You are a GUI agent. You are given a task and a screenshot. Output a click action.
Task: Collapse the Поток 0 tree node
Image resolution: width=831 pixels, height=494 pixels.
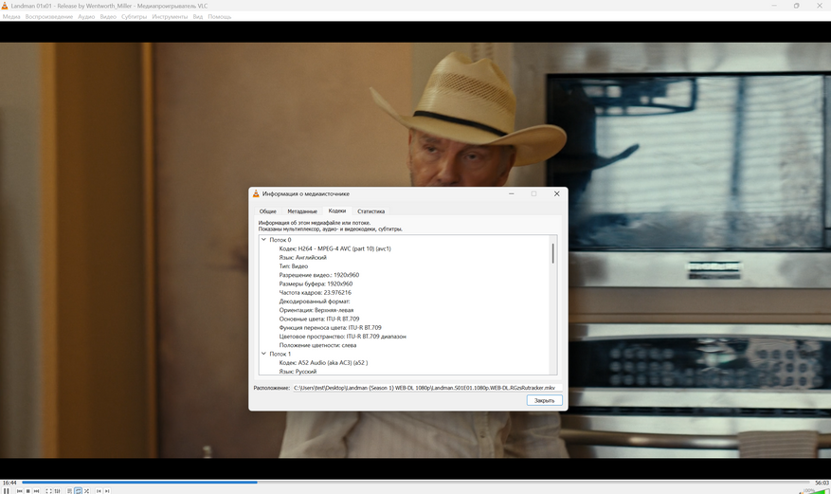[264, 240]
